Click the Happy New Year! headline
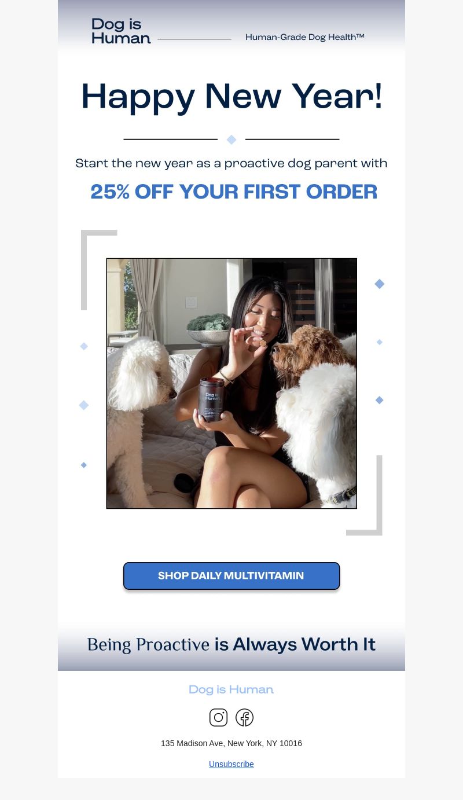This screenshot has height=800, width=463. pos(231,97)
